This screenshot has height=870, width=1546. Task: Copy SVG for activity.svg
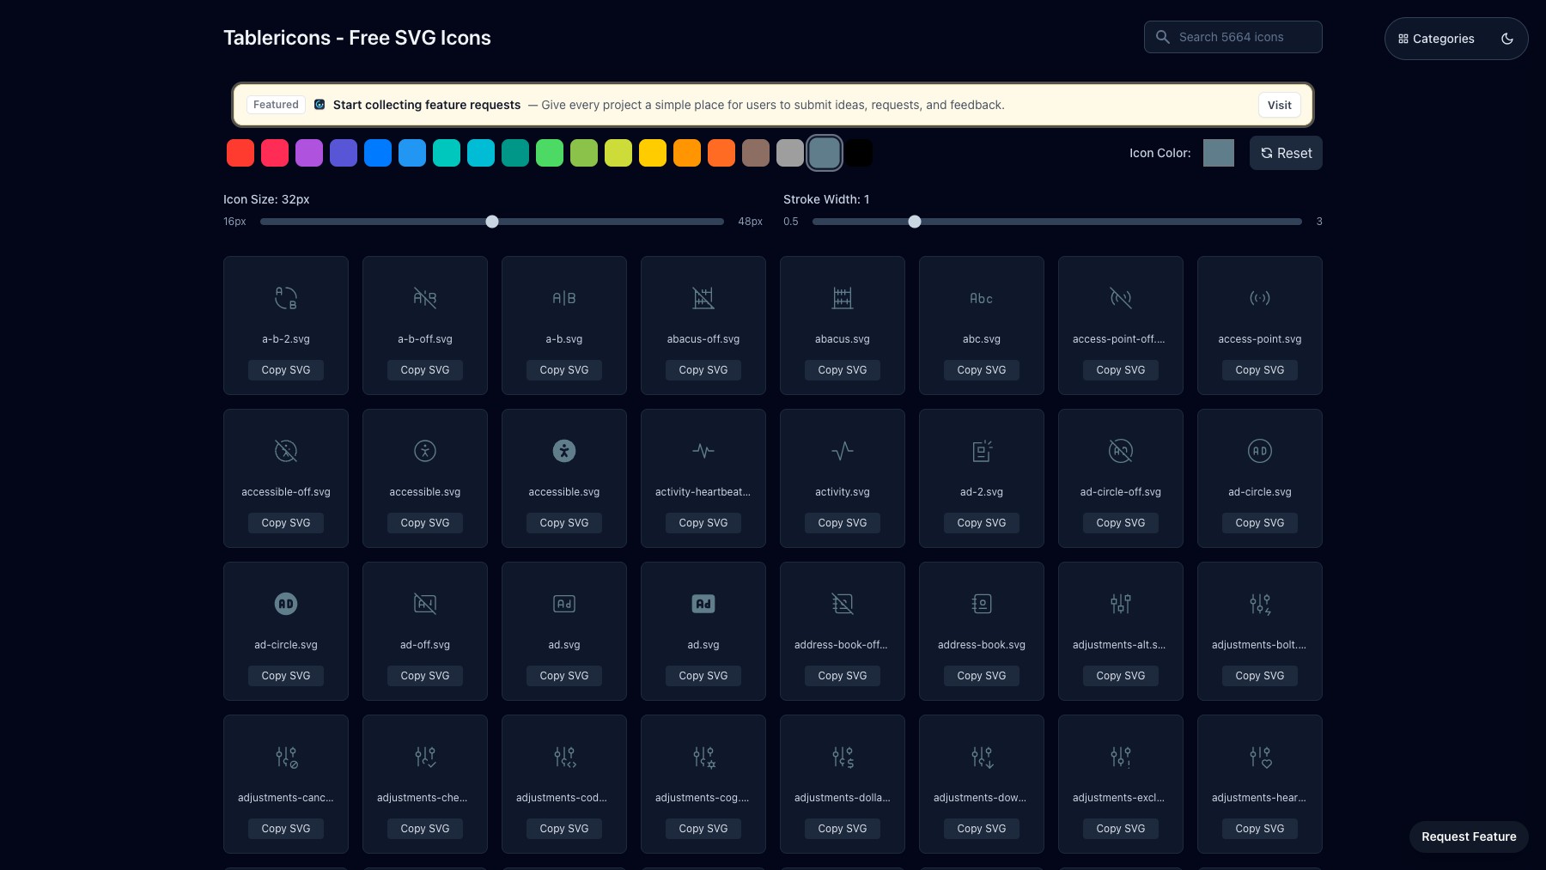843,523
